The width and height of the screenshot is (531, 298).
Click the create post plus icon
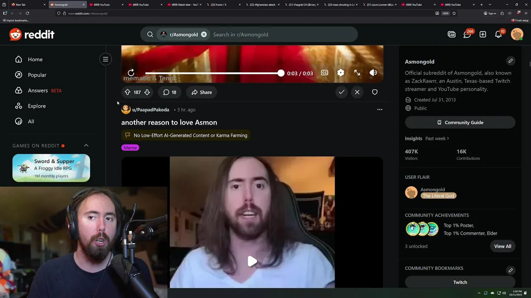pos(483,34)
